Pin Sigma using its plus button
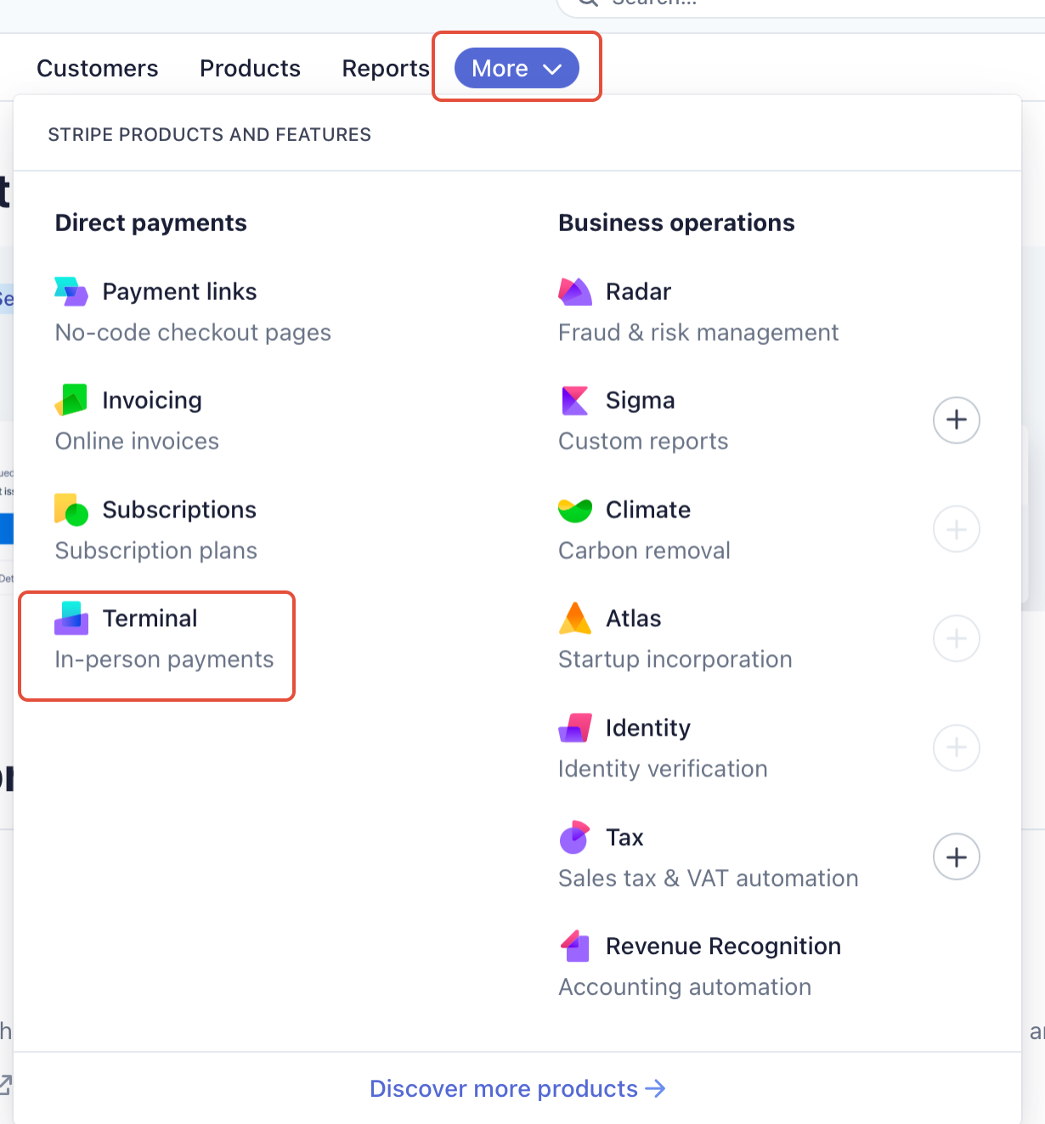Viewport: 1045px width, 1124px height. 957,420
